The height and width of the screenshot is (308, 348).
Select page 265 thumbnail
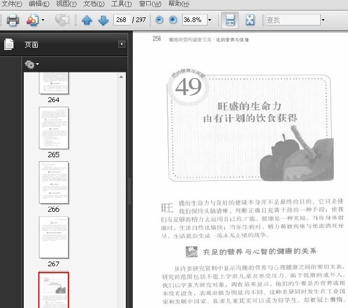click(x=54, y=128)
